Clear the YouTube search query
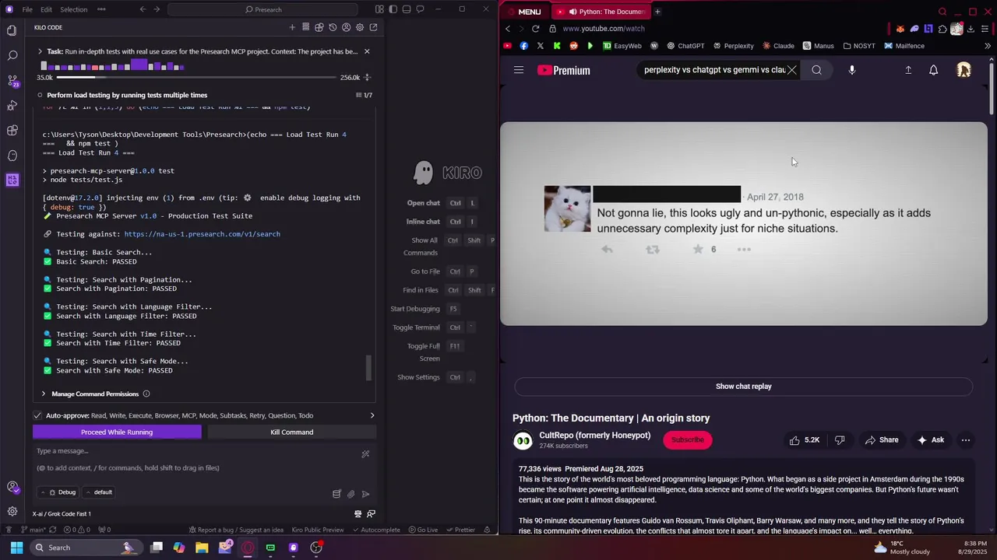Screen dimensions: 997x560 coord(792,70)
